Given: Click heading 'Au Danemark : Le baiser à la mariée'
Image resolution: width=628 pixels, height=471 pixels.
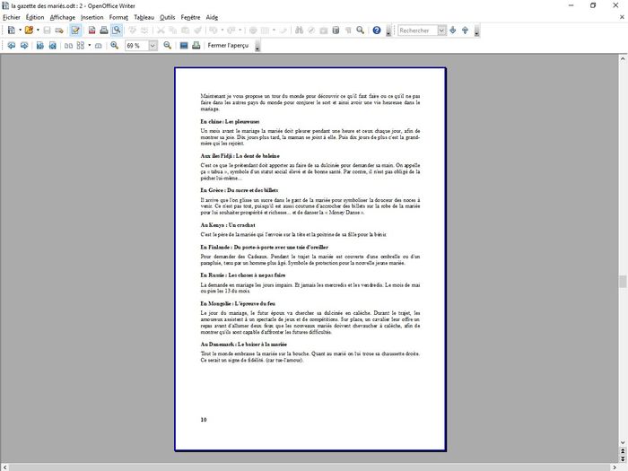Looking at the screenshot, I should pyautogui.click(x=243, y=344).
